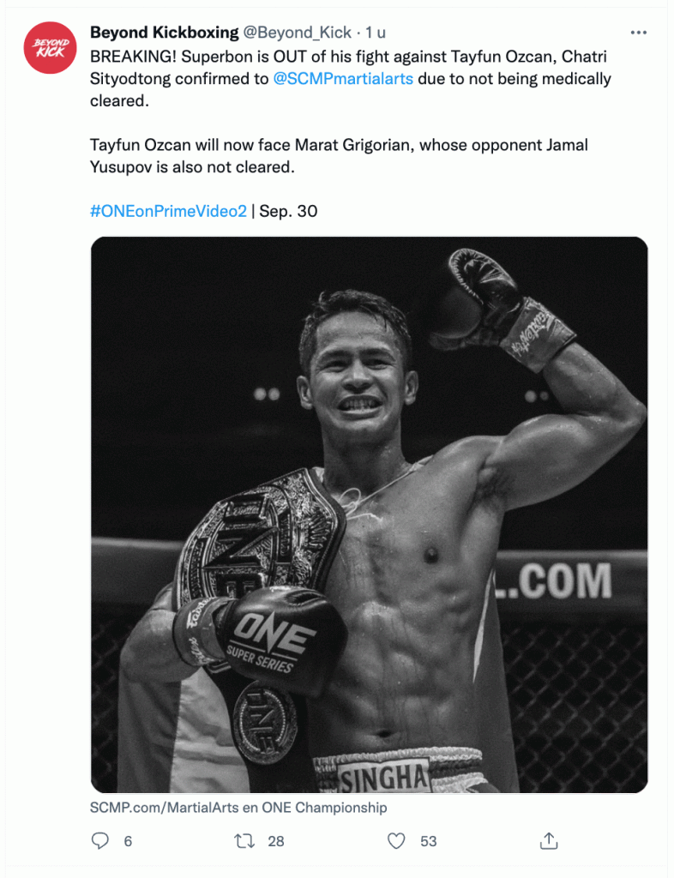The height and width of the screenshot is (878, 674).
Task: Click the 'BREAKING! Superbon is OUT' text
Action: [214, 57]
